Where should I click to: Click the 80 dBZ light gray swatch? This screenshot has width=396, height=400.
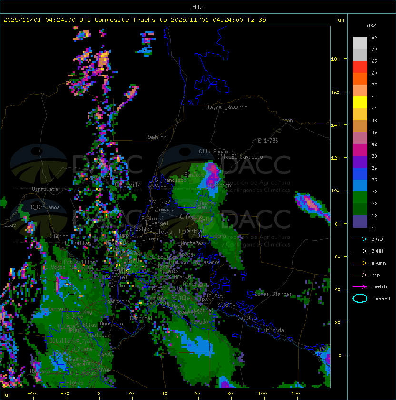pos(360,43)
